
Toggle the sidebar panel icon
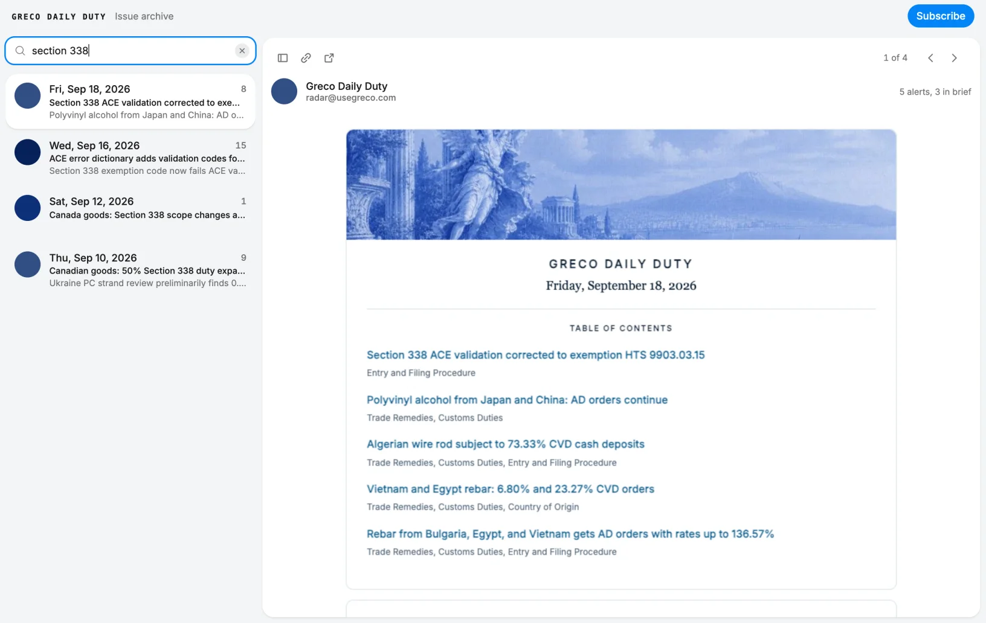tap(283, 58)
